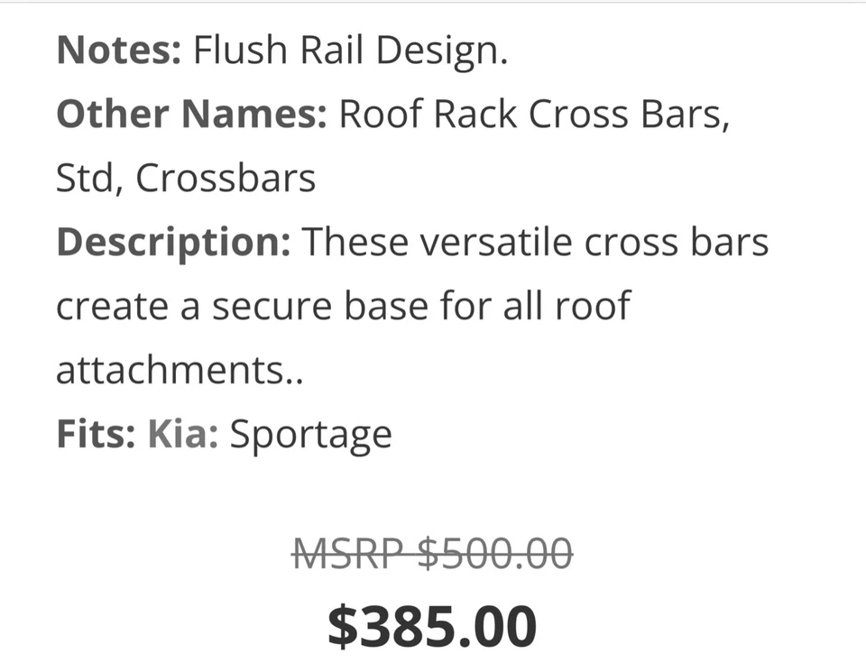Click the bold Notes label
Viewport: 866px width, 672px height.
pos(119,51)
